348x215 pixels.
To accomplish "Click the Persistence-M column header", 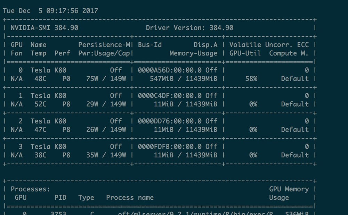I will pos(104,45).
